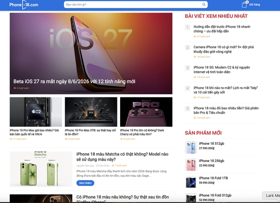Click the SẢN PHẨM MỚI heading
The height and width of the screenshot is (203, 280).
203,133
